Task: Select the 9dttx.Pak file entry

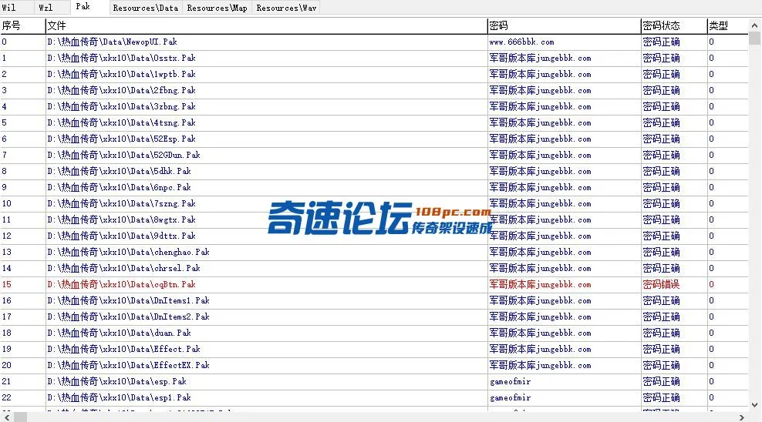Action: coord(122,236)
